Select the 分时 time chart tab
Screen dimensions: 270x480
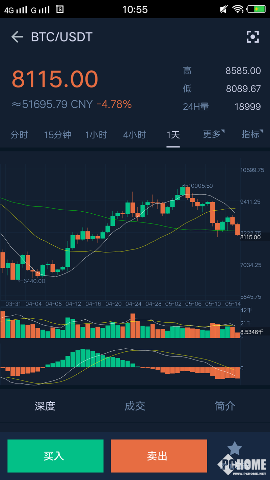(19, 135)
